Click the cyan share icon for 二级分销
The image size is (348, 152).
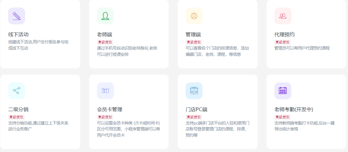coord(17,91)
